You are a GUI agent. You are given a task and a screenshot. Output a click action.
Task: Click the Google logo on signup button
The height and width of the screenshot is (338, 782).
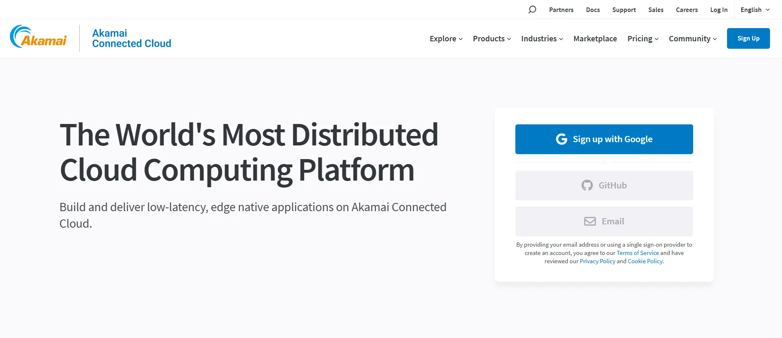(x=561, y=139)
